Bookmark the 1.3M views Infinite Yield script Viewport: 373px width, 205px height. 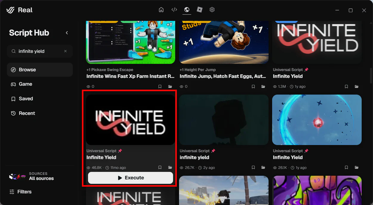click(346, 87)
